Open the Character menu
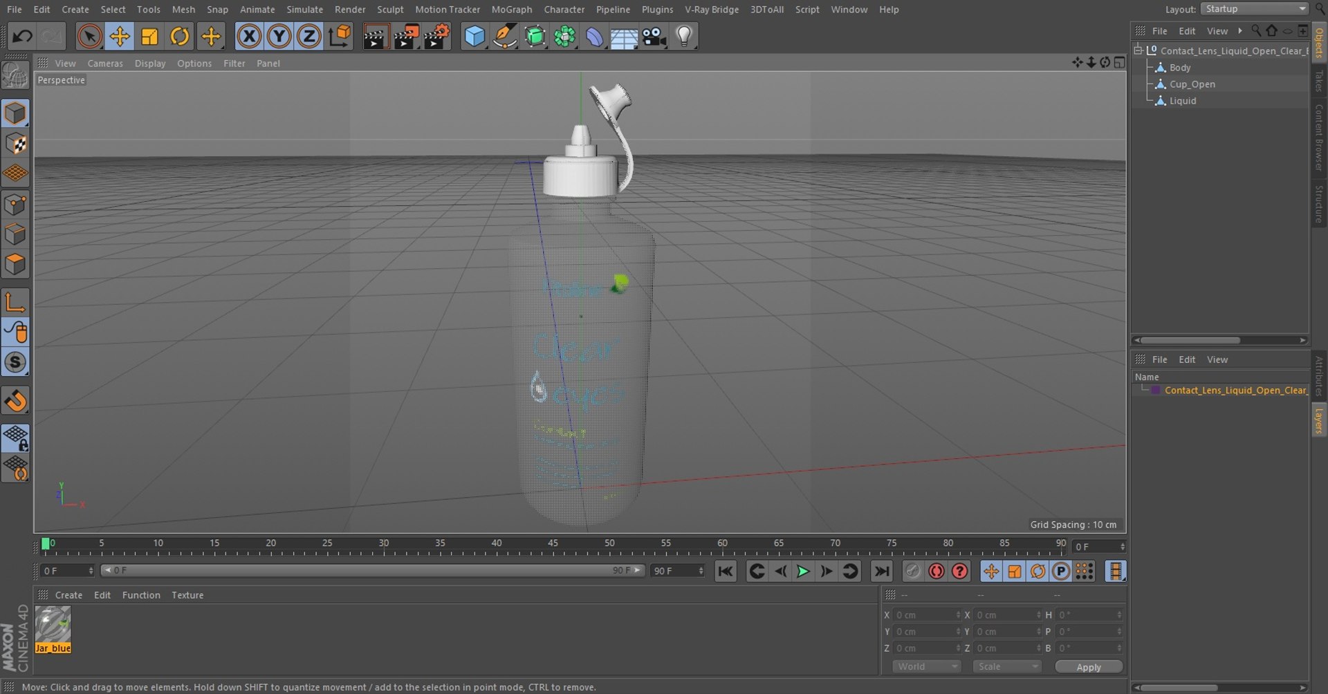 coord(564,10)
